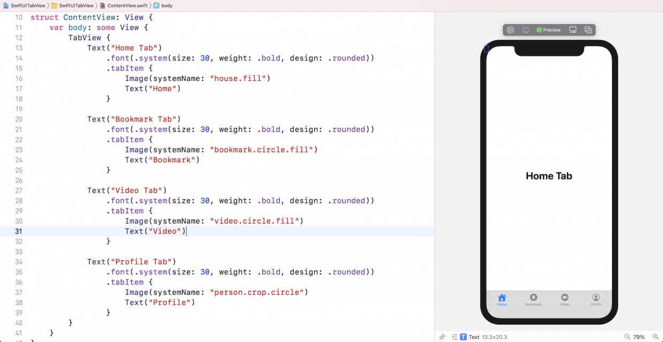
Task: Open the body breadcrumb menu
Action: [165, 5]
